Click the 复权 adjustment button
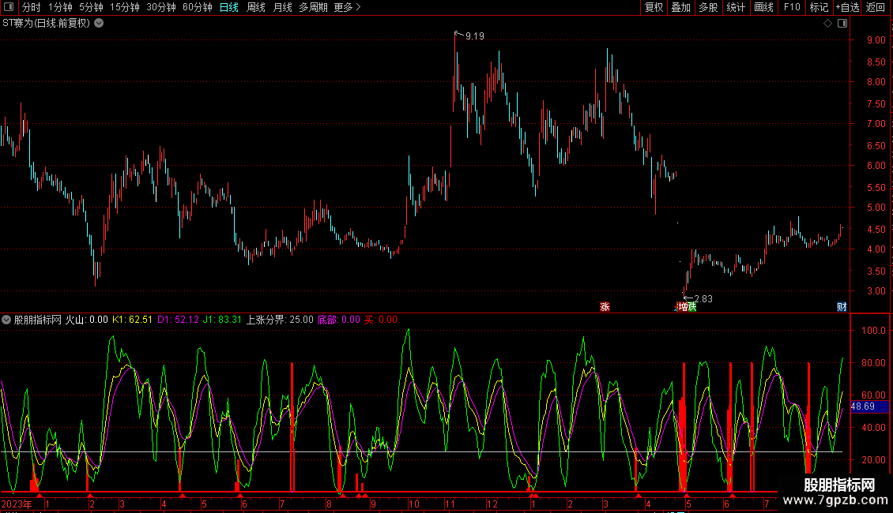Viewport: 893px width, 513px height. tap(654, 7)
